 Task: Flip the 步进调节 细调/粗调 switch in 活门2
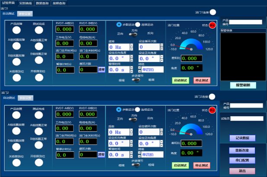[136, 165]
